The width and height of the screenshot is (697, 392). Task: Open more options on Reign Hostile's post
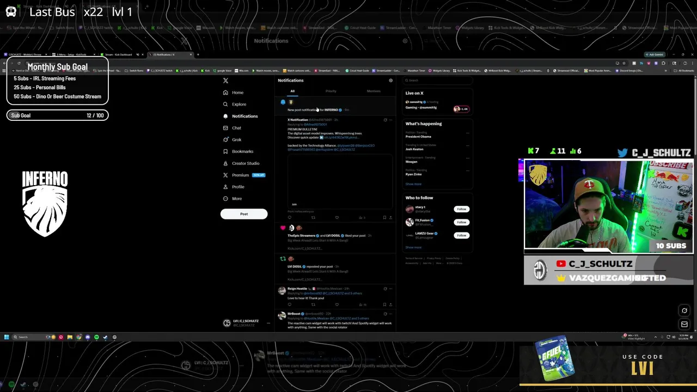coord(390,289)
